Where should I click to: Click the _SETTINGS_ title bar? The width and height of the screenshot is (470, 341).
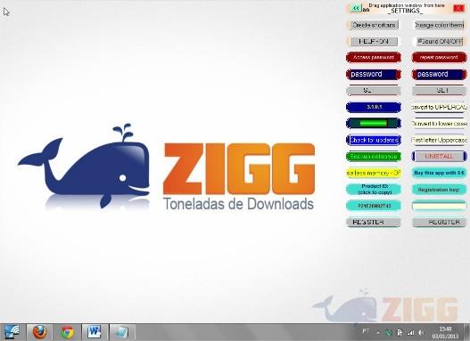pos(406,11)
